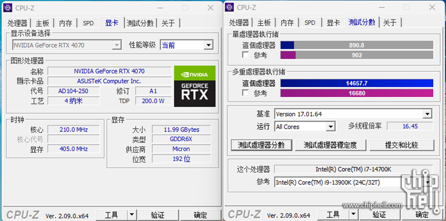Expand the 运行 All Cores dropdown
Viewport: 446px width, 221px height.
330,126
